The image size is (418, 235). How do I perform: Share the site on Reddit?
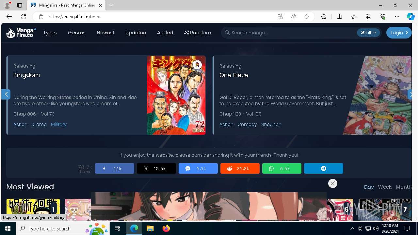240,168
